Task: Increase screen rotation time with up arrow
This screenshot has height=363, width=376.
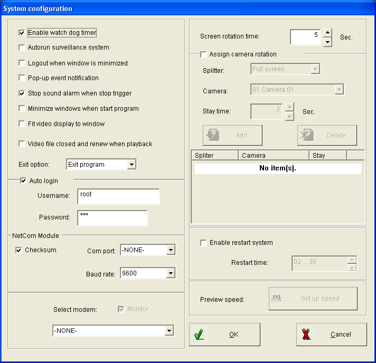Action: (327, 33)
